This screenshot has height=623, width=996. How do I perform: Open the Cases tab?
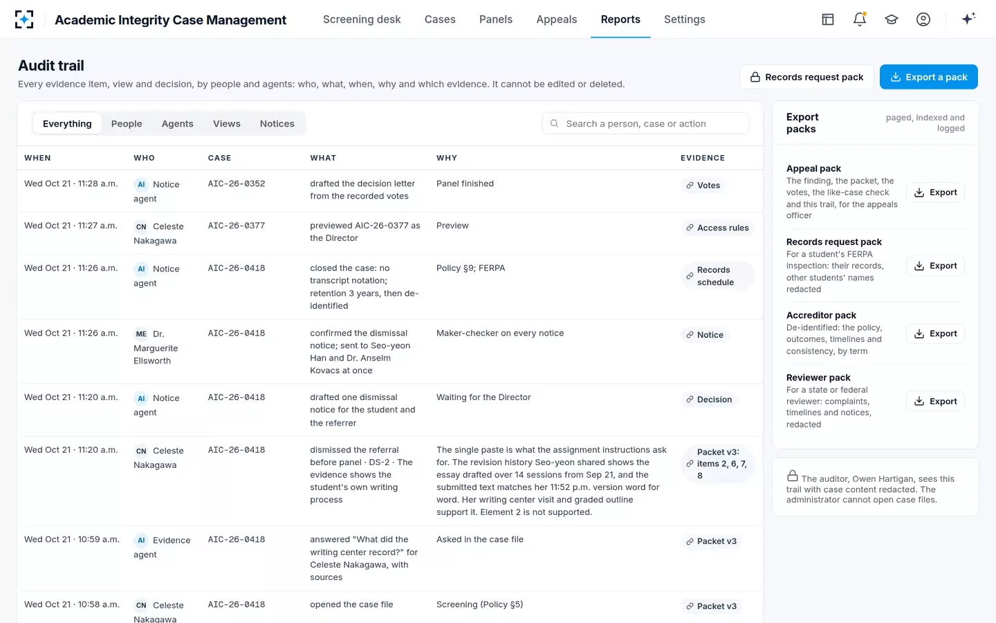tap(440, 19)
